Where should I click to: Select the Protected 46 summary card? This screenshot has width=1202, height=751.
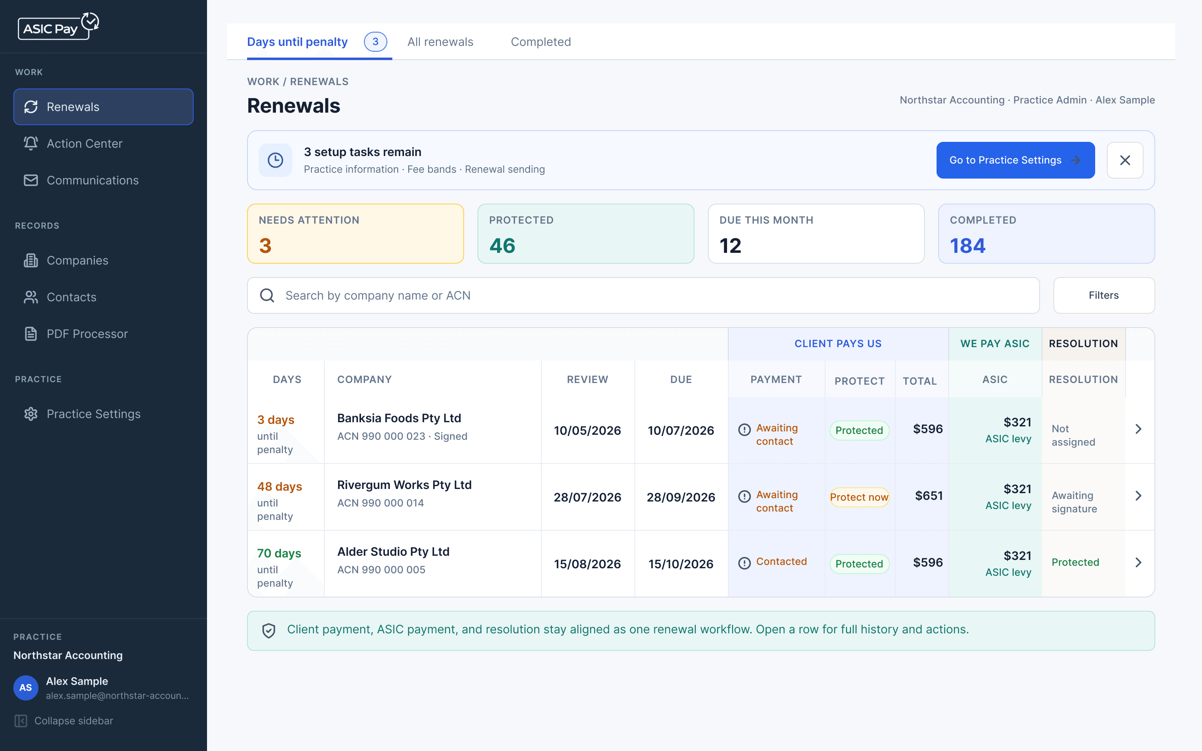[x=586, y=234]
